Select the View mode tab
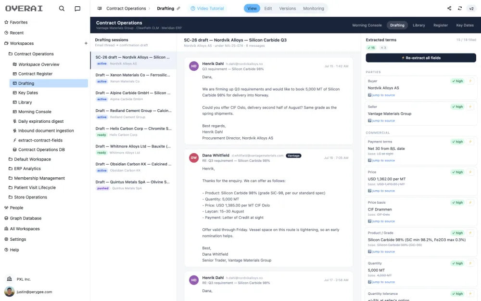This screenshot has height=301, width=481. [x=252, y=8]
